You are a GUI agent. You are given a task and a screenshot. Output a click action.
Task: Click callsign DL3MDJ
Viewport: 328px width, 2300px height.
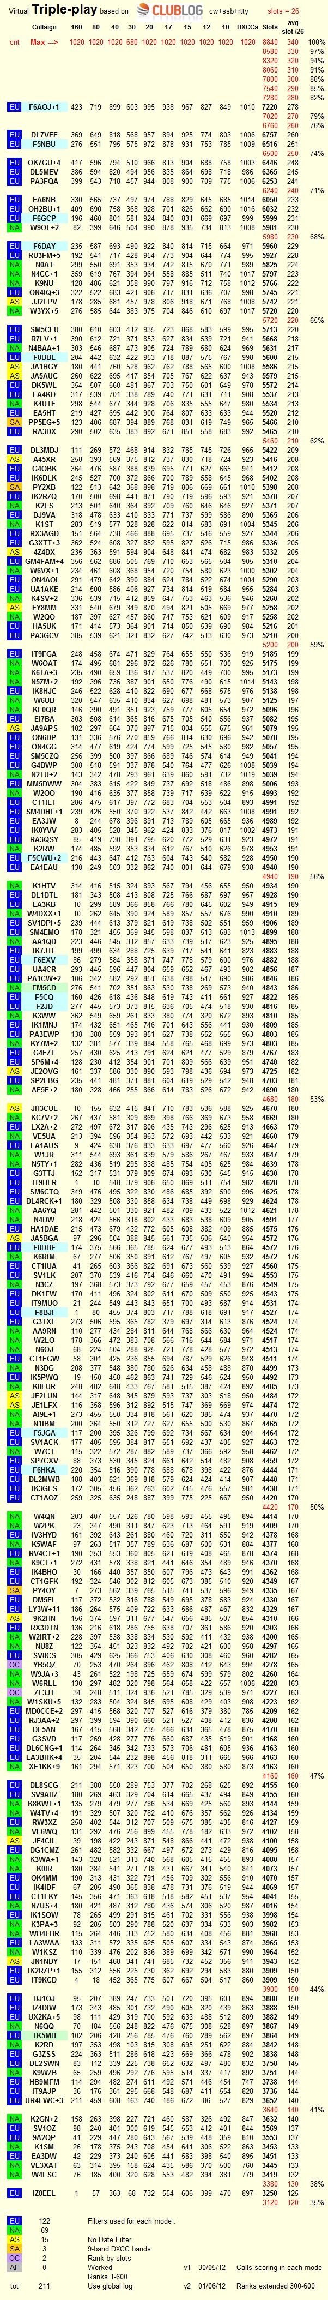coord(44,451)
